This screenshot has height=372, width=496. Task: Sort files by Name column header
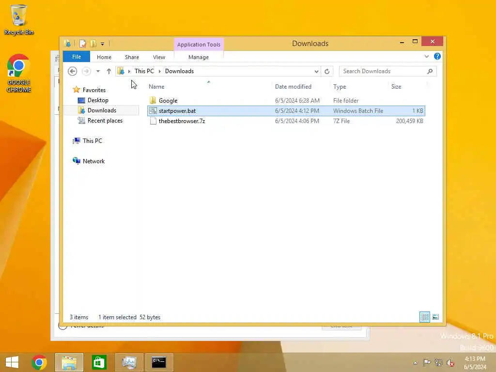(156, 87)
